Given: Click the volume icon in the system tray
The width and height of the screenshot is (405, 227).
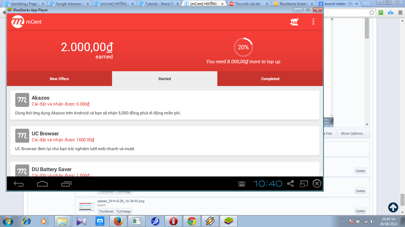Looking at the screenshot, I should click(372, 221).
